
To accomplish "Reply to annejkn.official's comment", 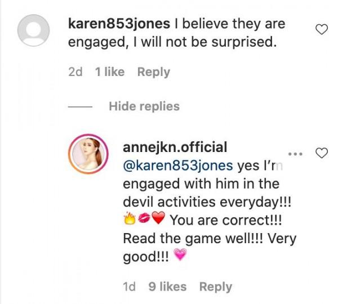I will [x=216, y=287].
